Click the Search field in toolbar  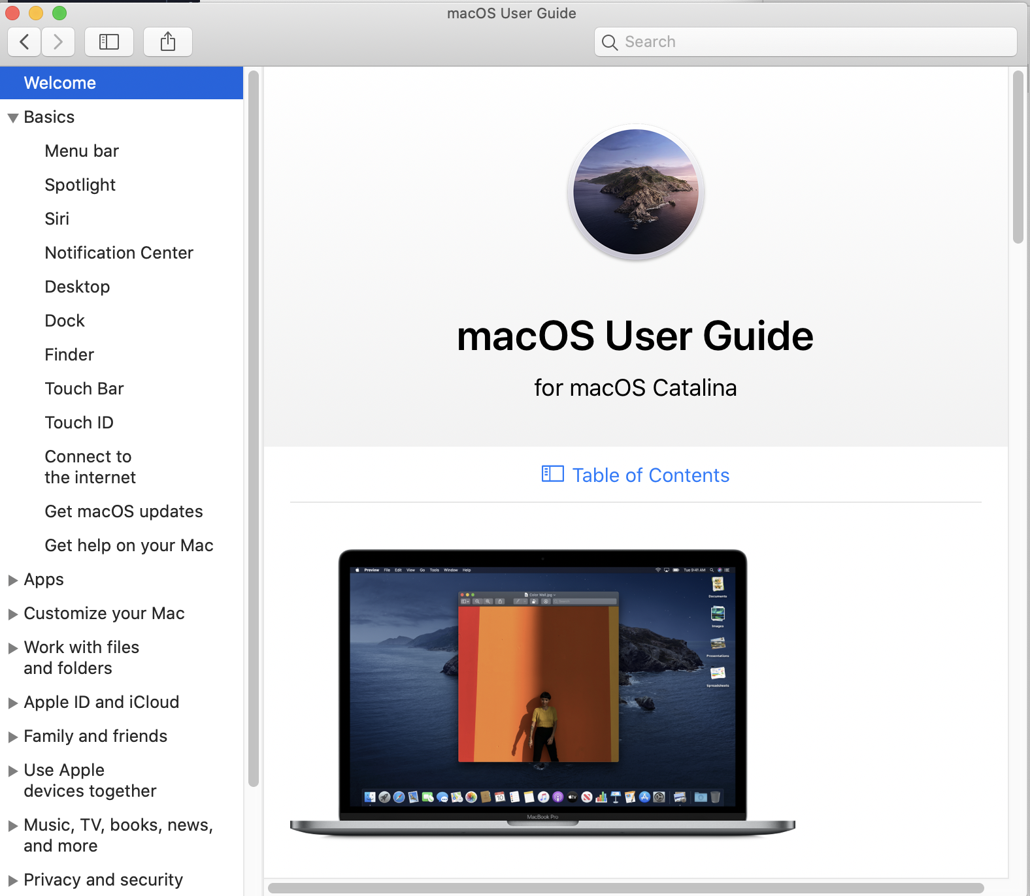[805, 42]
